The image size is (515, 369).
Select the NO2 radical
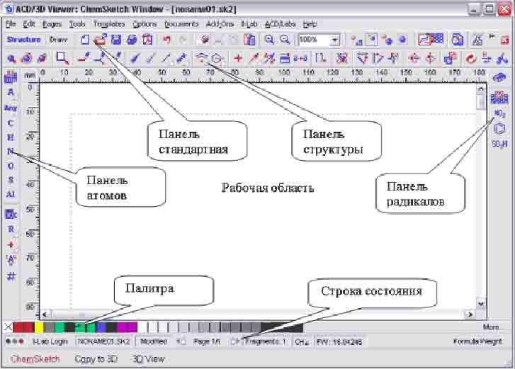tap(499, 113)
